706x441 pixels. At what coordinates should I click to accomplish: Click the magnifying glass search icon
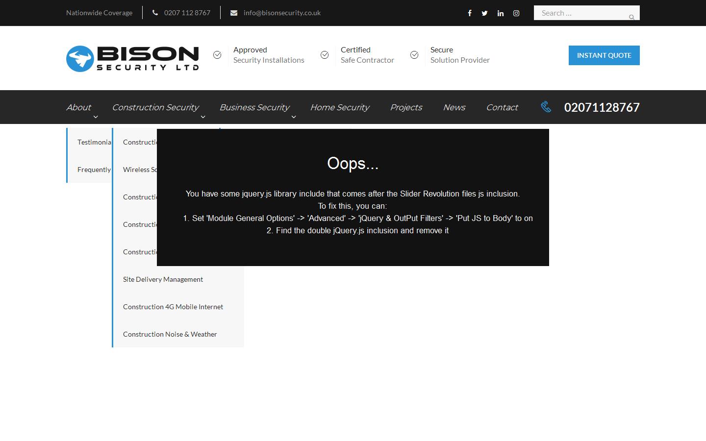(x=631, y=16)
